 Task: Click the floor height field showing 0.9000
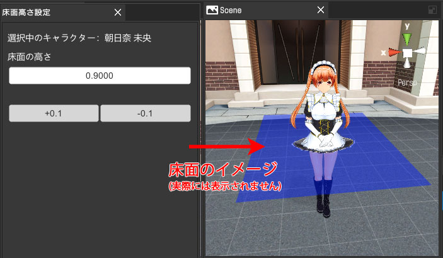(x=100, y=76)
